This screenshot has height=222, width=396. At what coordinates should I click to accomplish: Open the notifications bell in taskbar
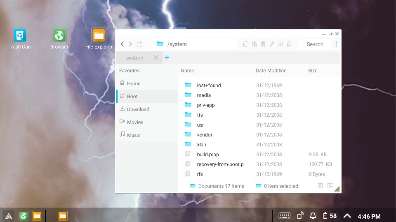tap(313, 216)
